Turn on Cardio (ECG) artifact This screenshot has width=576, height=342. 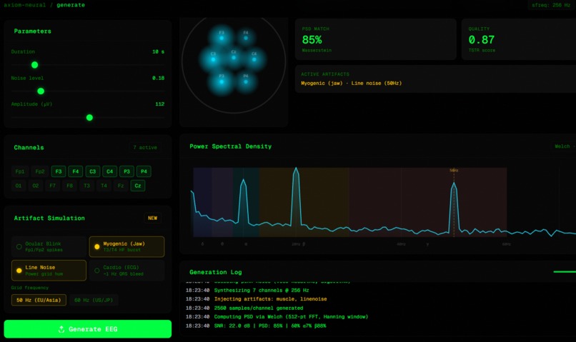126,271
